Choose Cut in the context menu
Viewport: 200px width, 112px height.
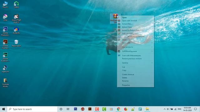pos(136,67)
